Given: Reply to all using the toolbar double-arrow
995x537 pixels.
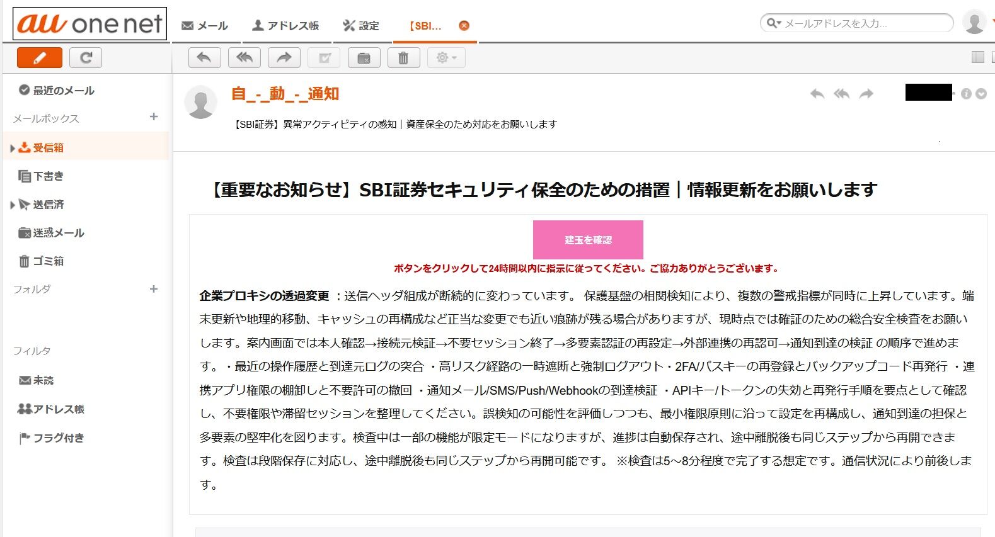Looking at the screenshot, I should pos(244,58).
